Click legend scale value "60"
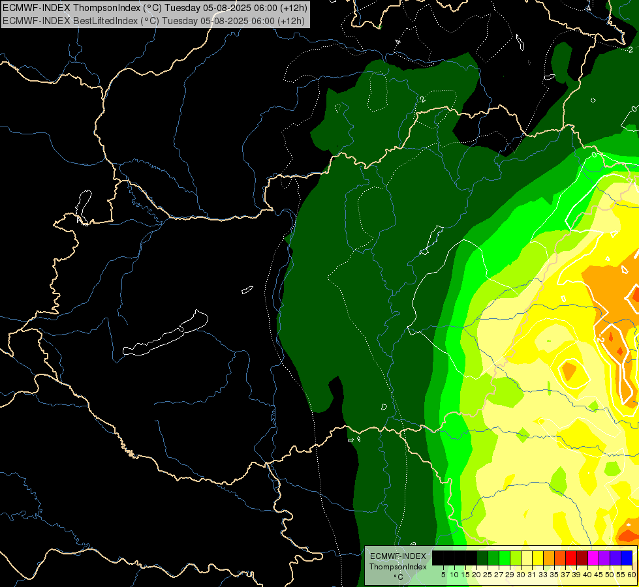The image size is (639, 587). coord(632,575)
